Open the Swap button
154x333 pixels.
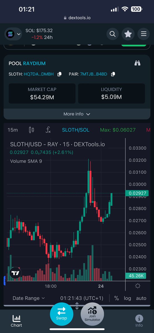click(62, 314)
